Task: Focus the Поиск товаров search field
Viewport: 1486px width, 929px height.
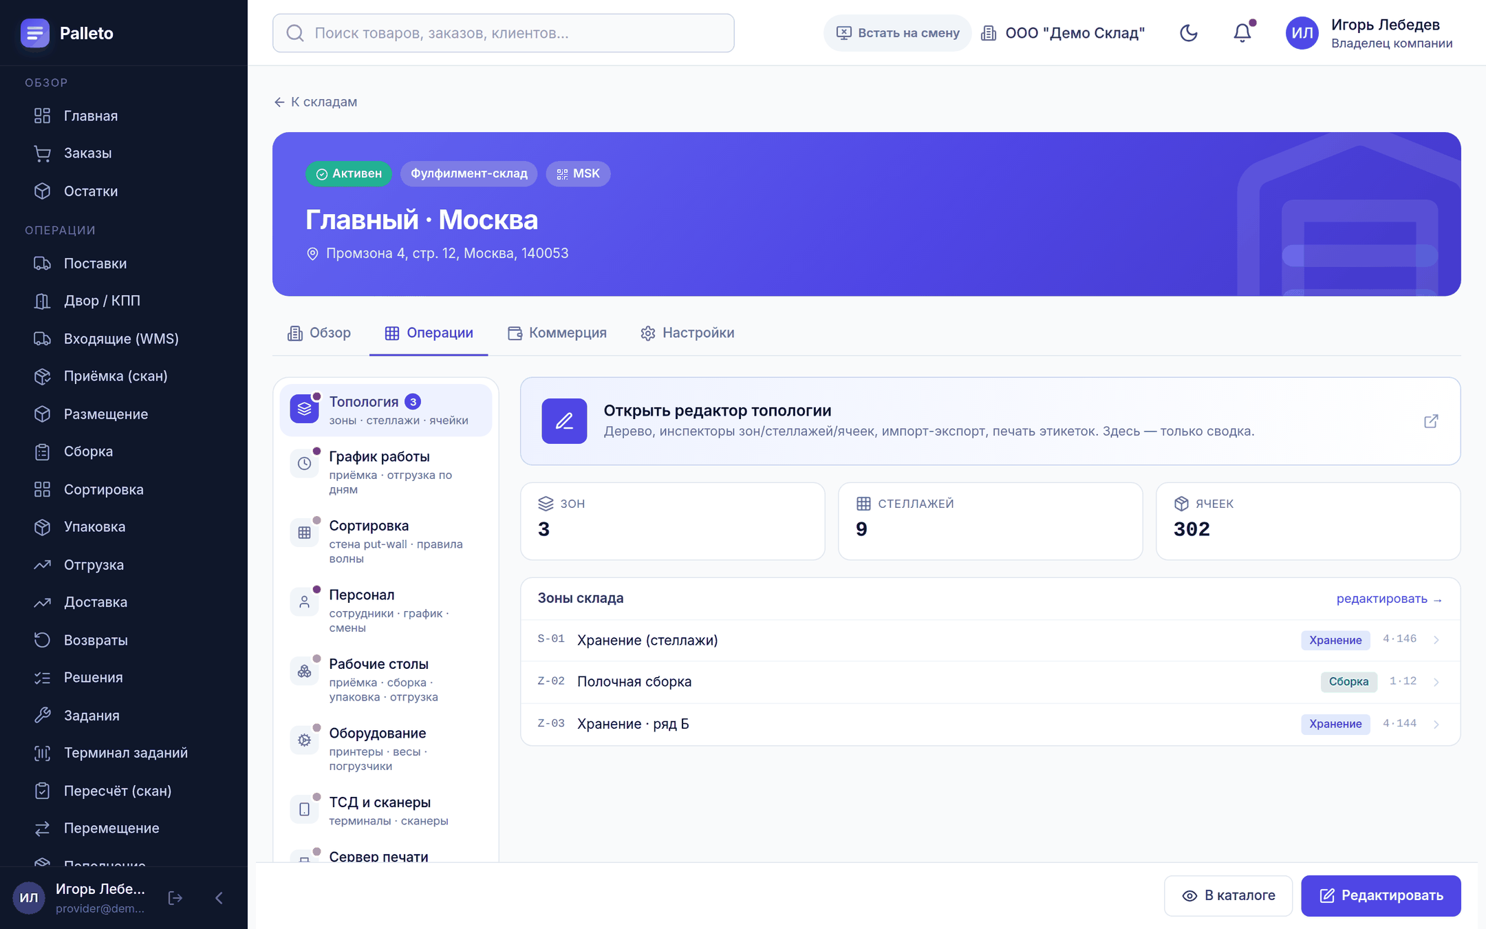Action: pyautogui.click(x=503, y=33)
